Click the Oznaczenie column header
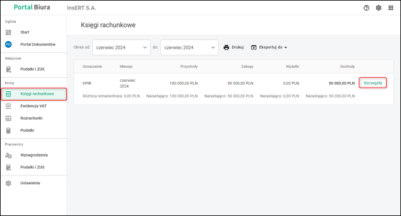 92,67
